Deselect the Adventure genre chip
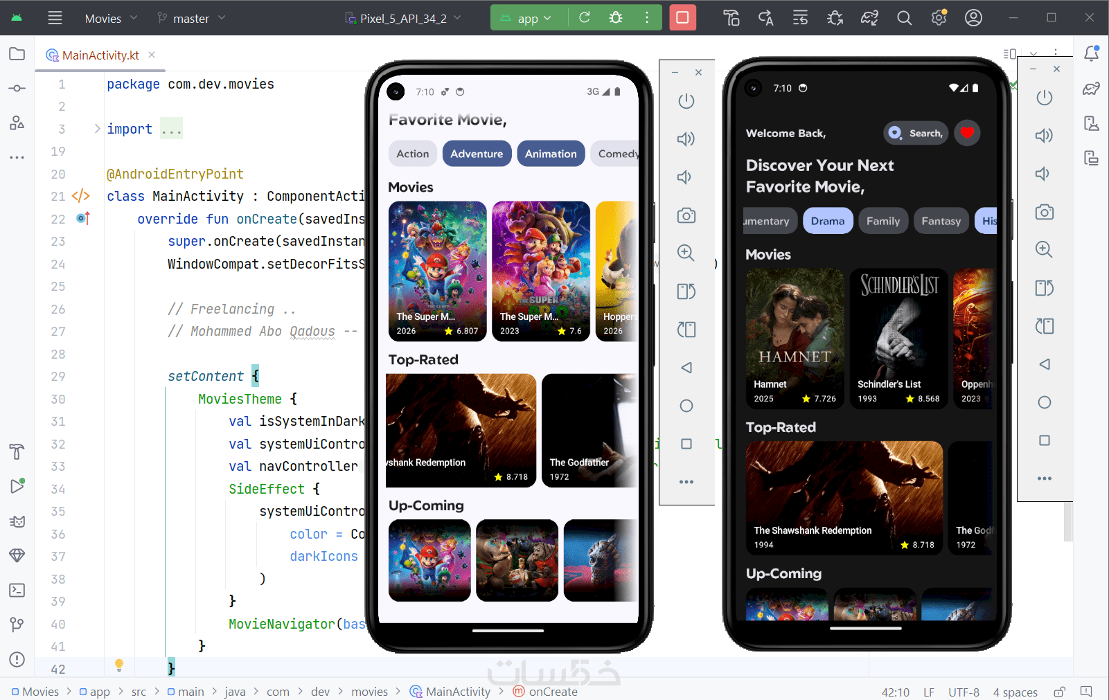The height and width of the screenshot is (700, 1109). point(477,154)
